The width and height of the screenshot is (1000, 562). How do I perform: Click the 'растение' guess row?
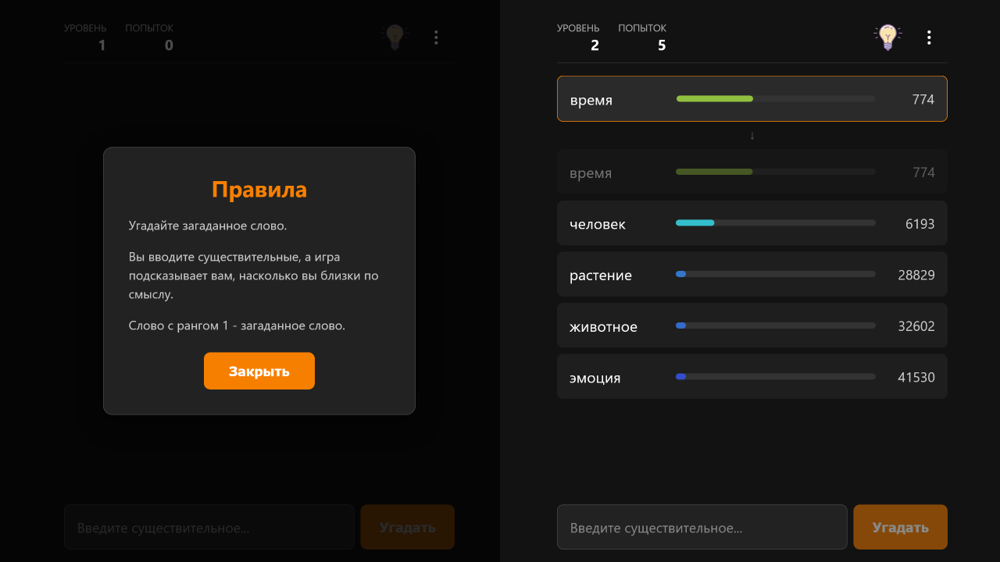pyautogui.click(x=752, y=274)
